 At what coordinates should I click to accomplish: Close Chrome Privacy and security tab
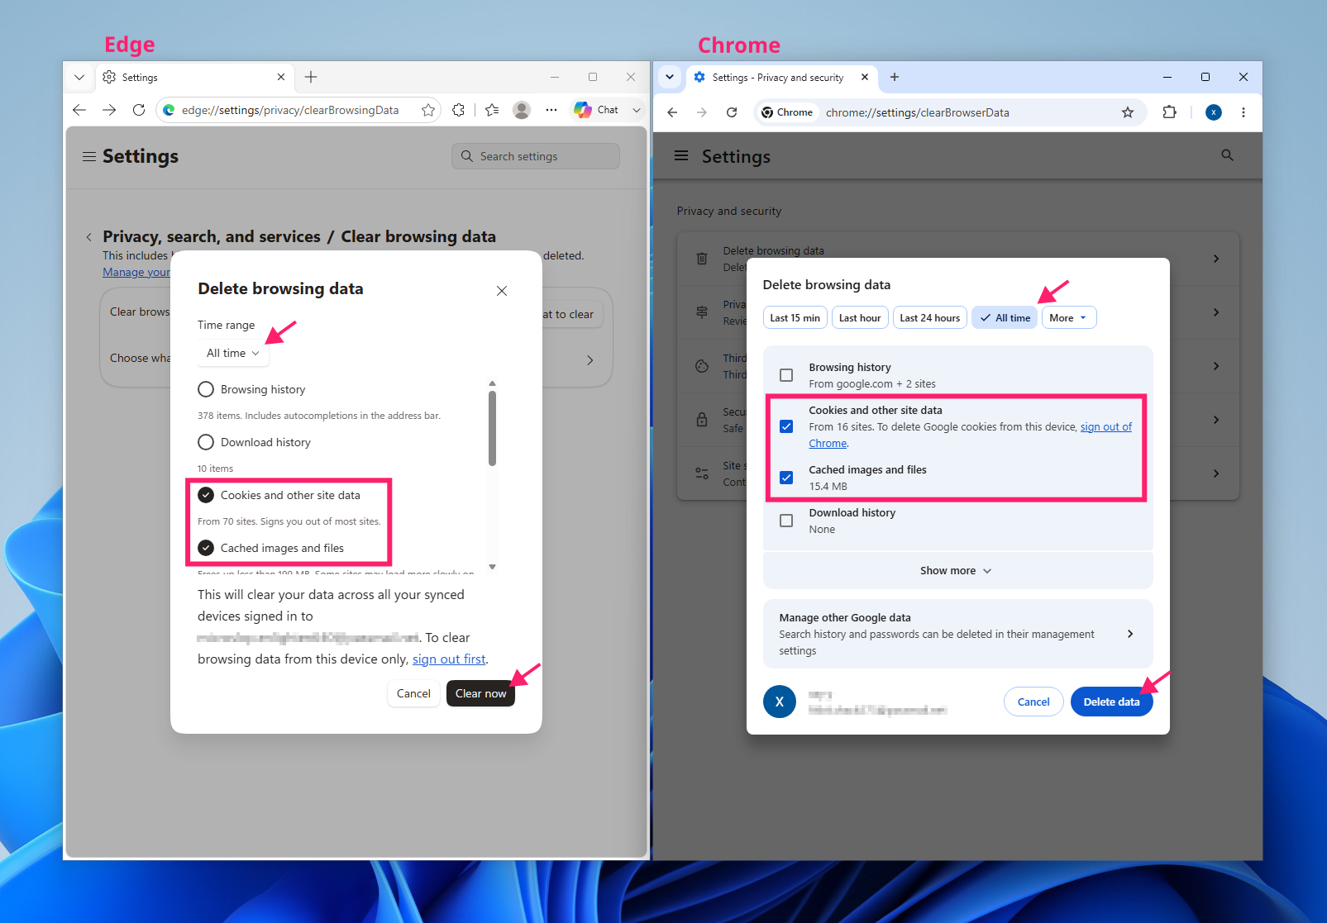click(865, 77)
